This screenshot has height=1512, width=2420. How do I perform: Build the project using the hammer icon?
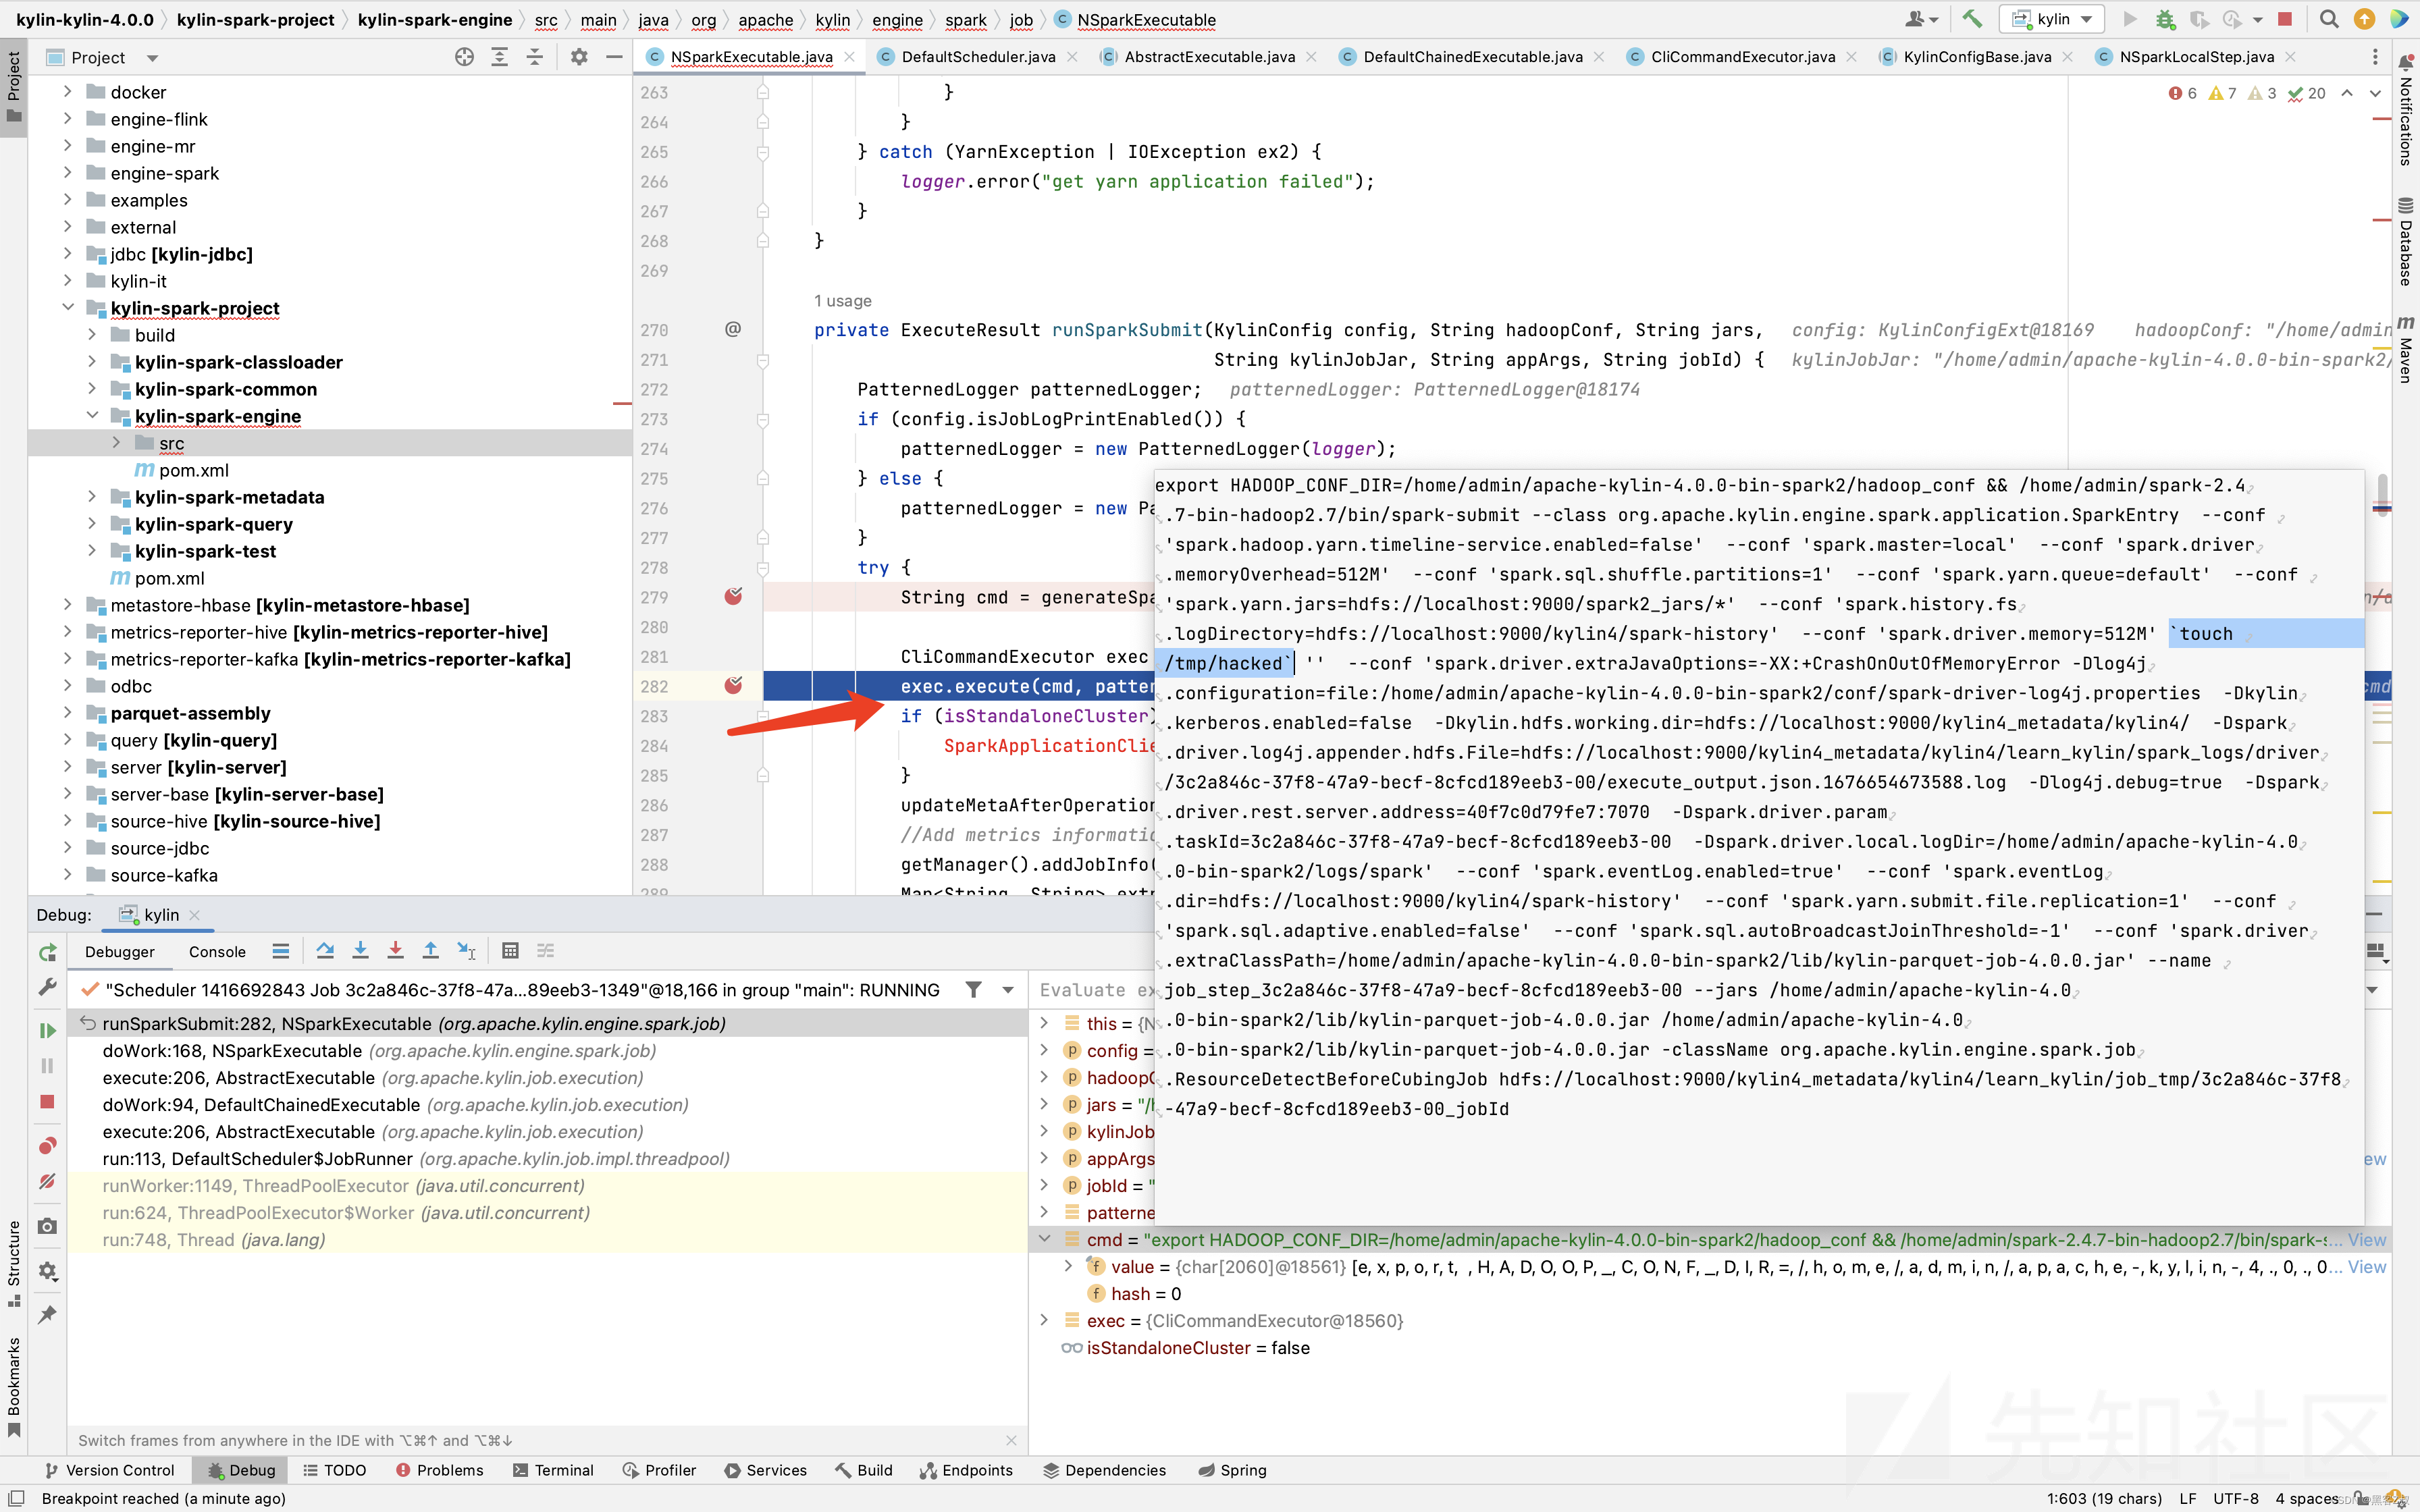pyautogui.click(x=1974, y=19)
